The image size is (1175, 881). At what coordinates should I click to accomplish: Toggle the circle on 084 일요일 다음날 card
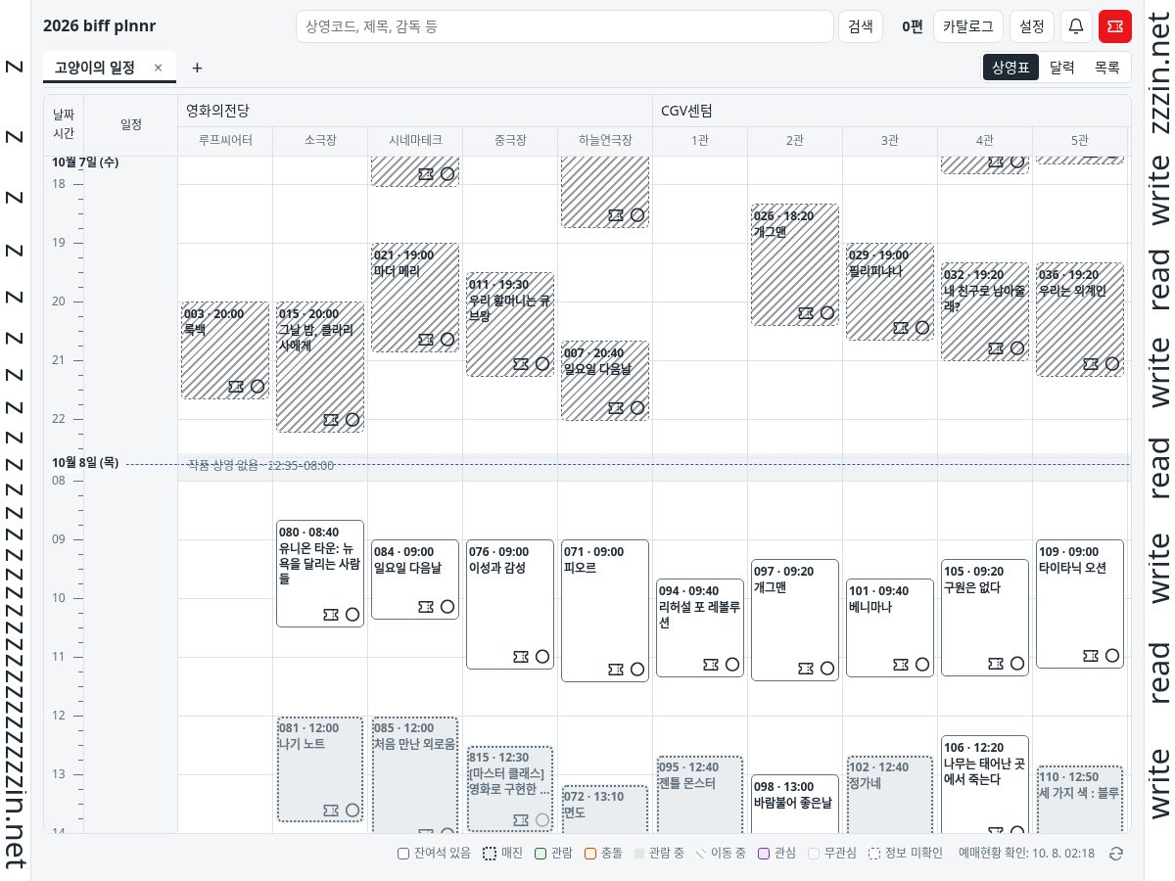click(x=447, y=607)
